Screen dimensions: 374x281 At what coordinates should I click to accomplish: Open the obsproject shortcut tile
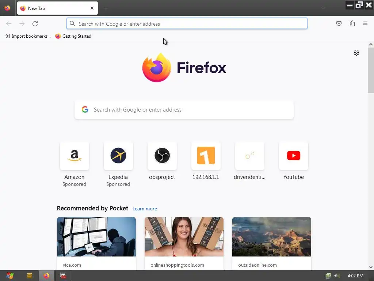coord(162,156)
